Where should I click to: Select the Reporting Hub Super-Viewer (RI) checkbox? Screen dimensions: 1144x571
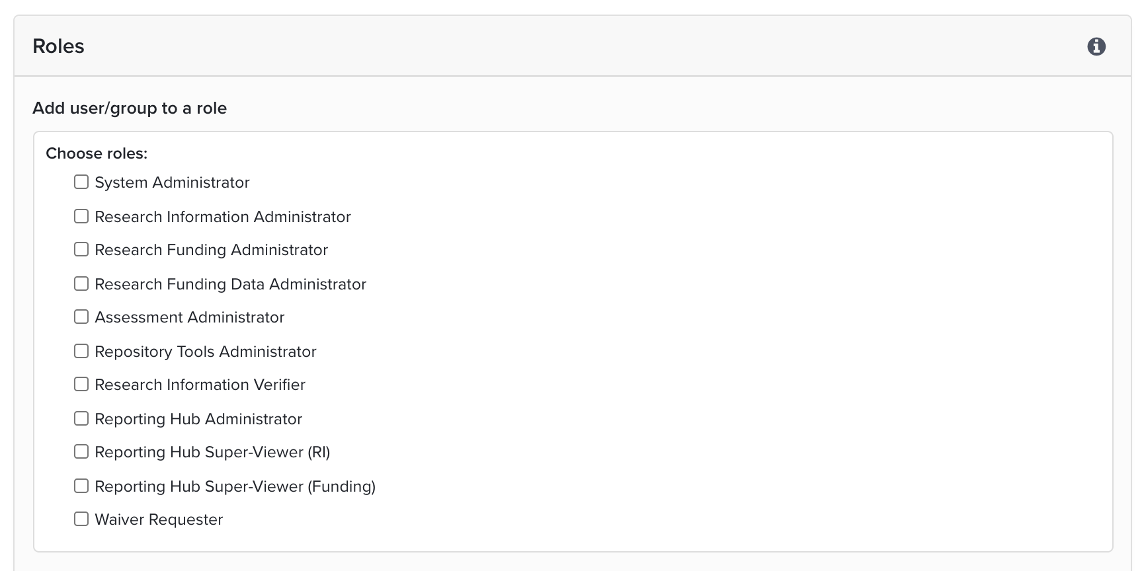coord(81,451)
